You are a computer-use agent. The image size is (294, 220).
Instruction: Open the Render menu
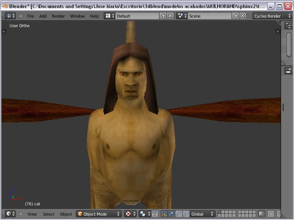58,16
